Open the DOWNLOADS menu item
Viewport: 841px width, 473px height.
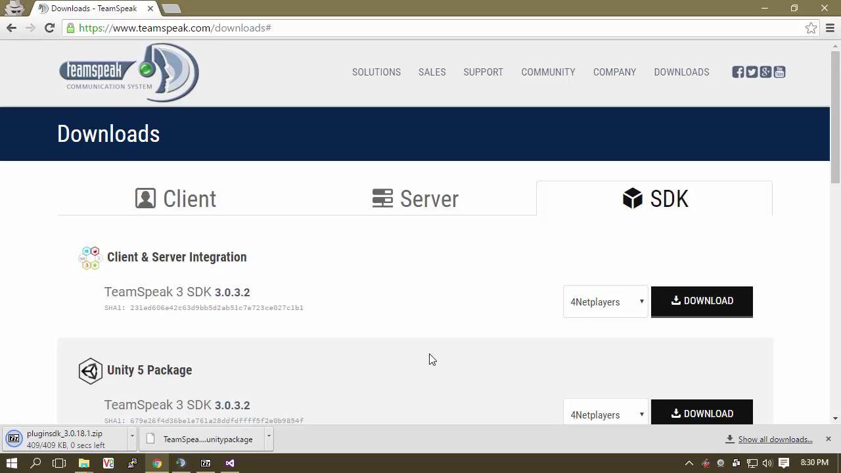click(x=681, y=72)
